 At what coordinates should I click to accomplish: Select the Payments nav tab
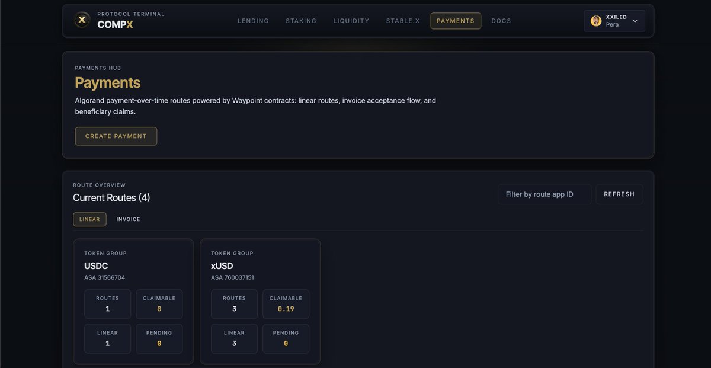456,21
